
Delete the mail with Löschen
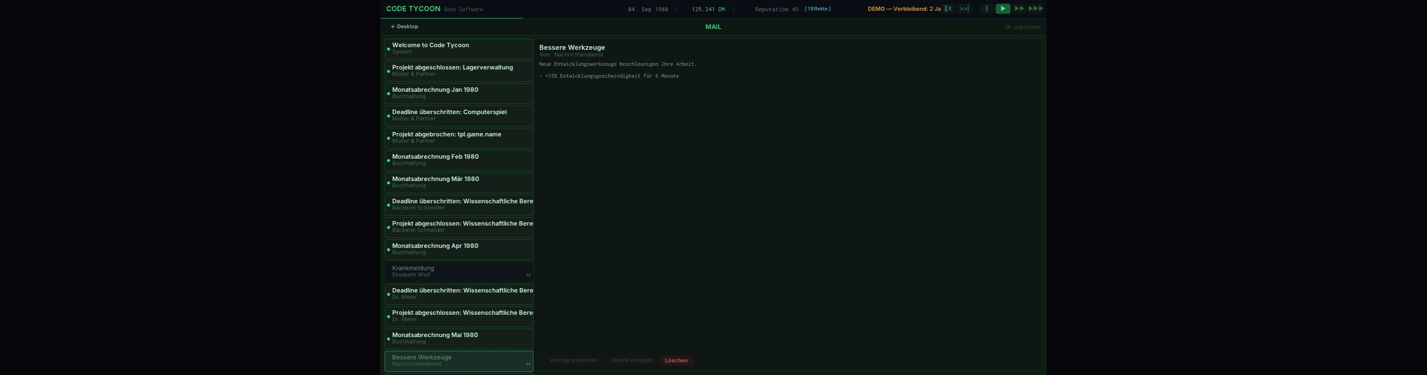(676, 361)
